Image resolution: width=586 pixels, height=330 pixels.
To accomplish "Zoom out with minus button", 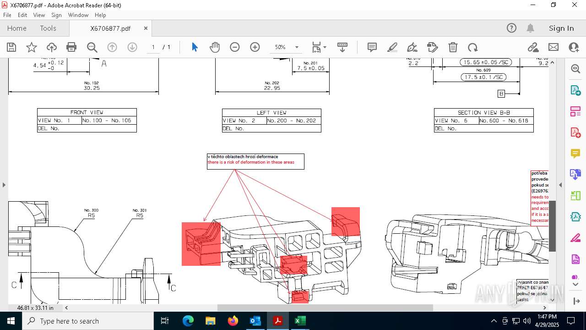I will pos(235,47).
